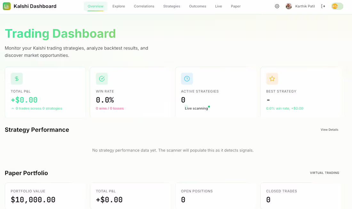Viewport: 352px width, 209px height.
Task: Click the small caret beside '0 trades across'
Action: point(12,108)
